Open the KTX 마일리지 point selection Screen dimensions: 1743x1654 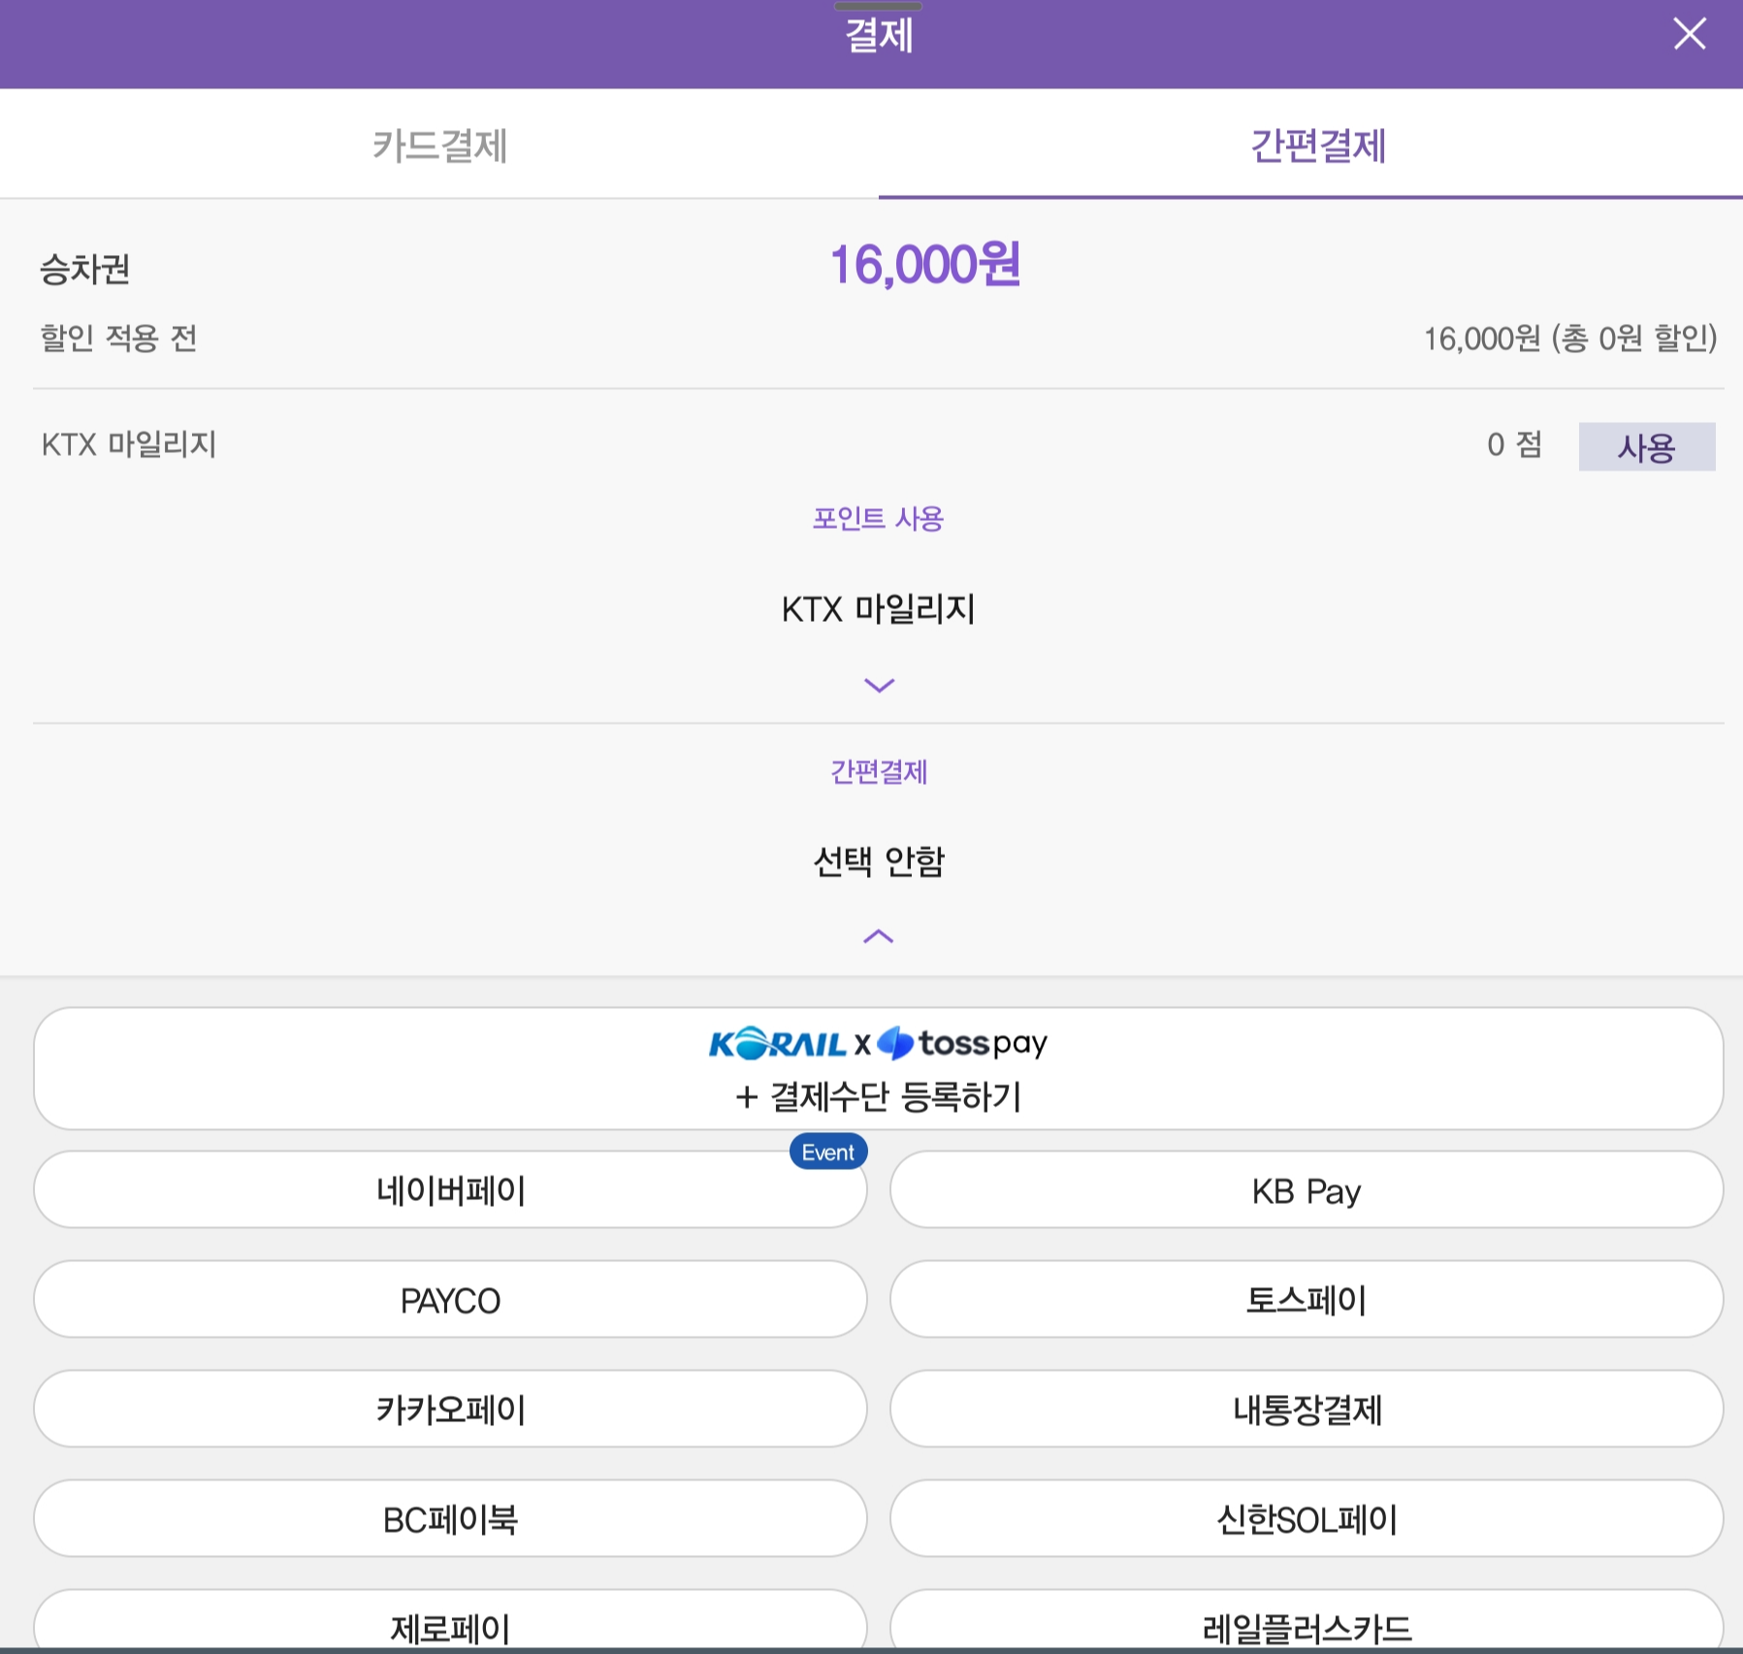pos(879,609)
